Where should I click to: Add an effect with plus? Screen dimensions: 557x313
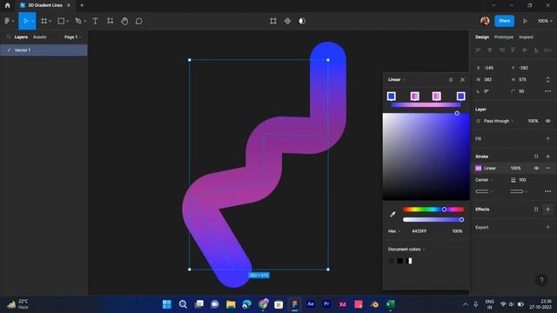click(547, 209)
